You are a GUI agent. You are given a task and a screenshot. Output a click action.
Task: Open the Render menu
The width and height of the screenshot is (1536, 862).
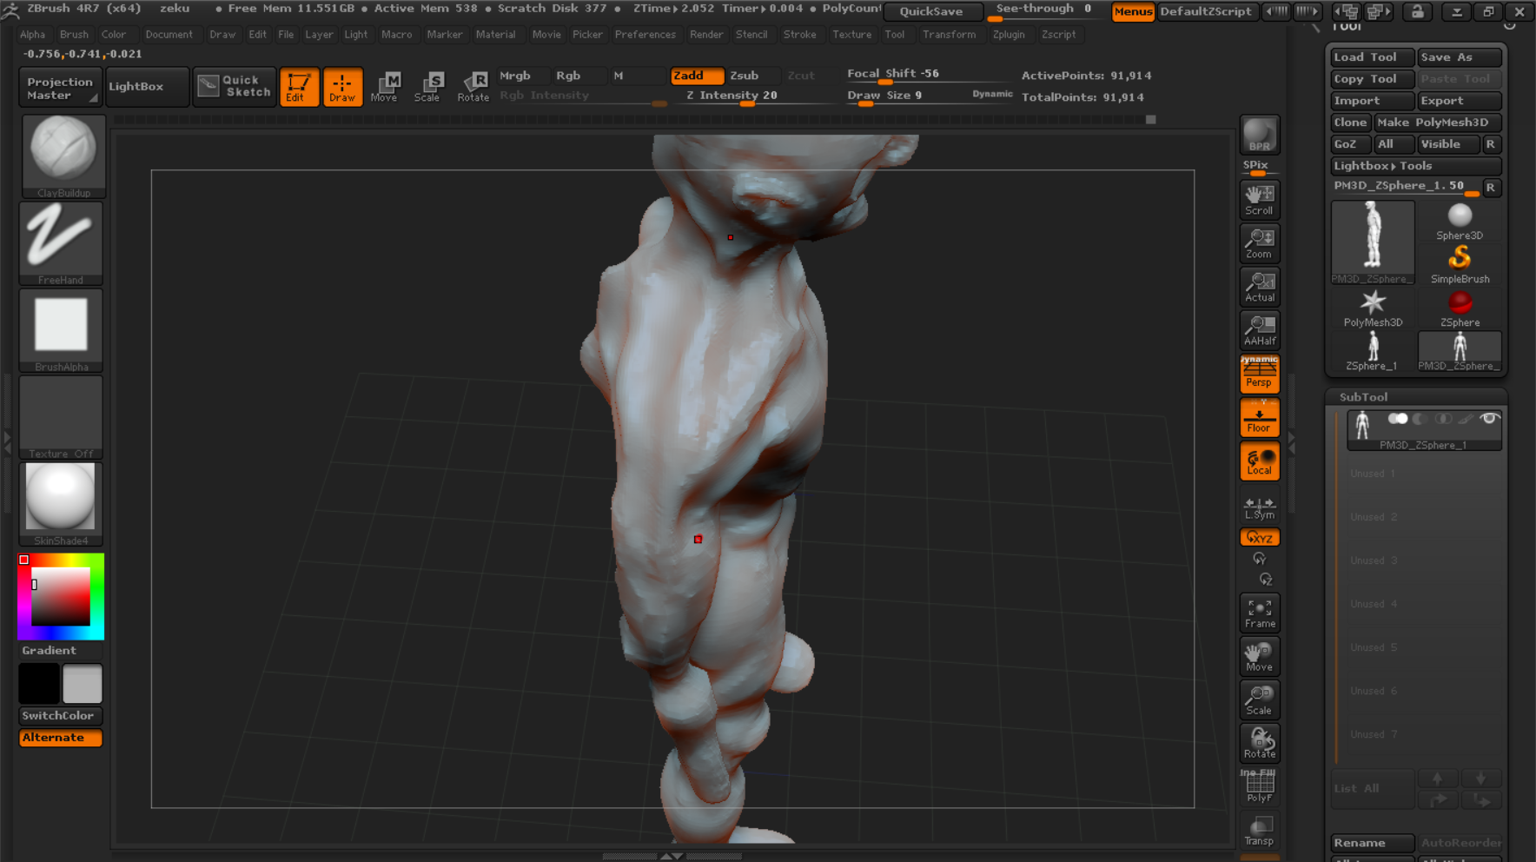point(705,35)
